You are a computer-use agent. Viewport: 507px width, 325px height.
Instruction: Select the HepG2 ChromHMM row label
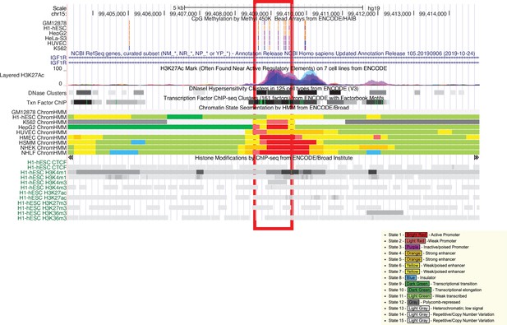coord(43,128)
